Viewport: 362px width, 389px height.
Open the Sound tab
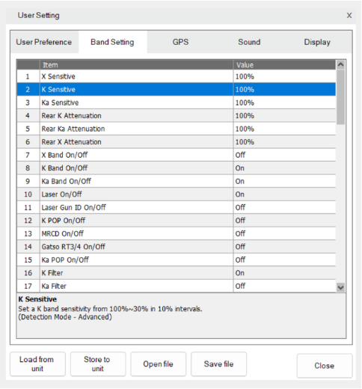pos(249,42)
